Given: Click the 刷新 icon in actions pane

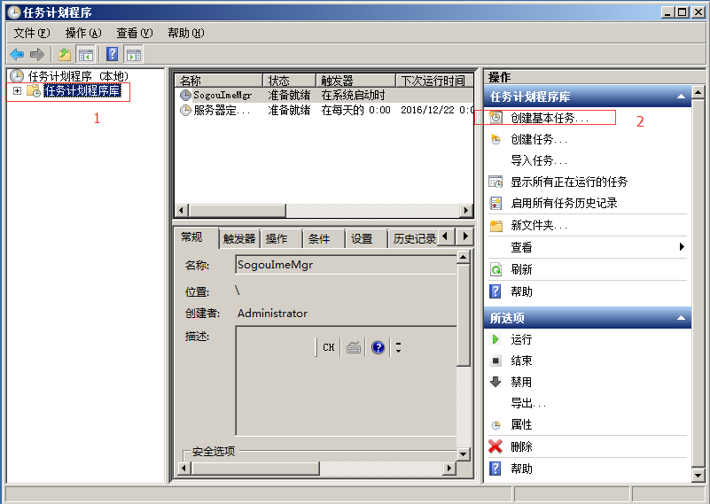Looking at the screenshot, I should coord(496,269).
